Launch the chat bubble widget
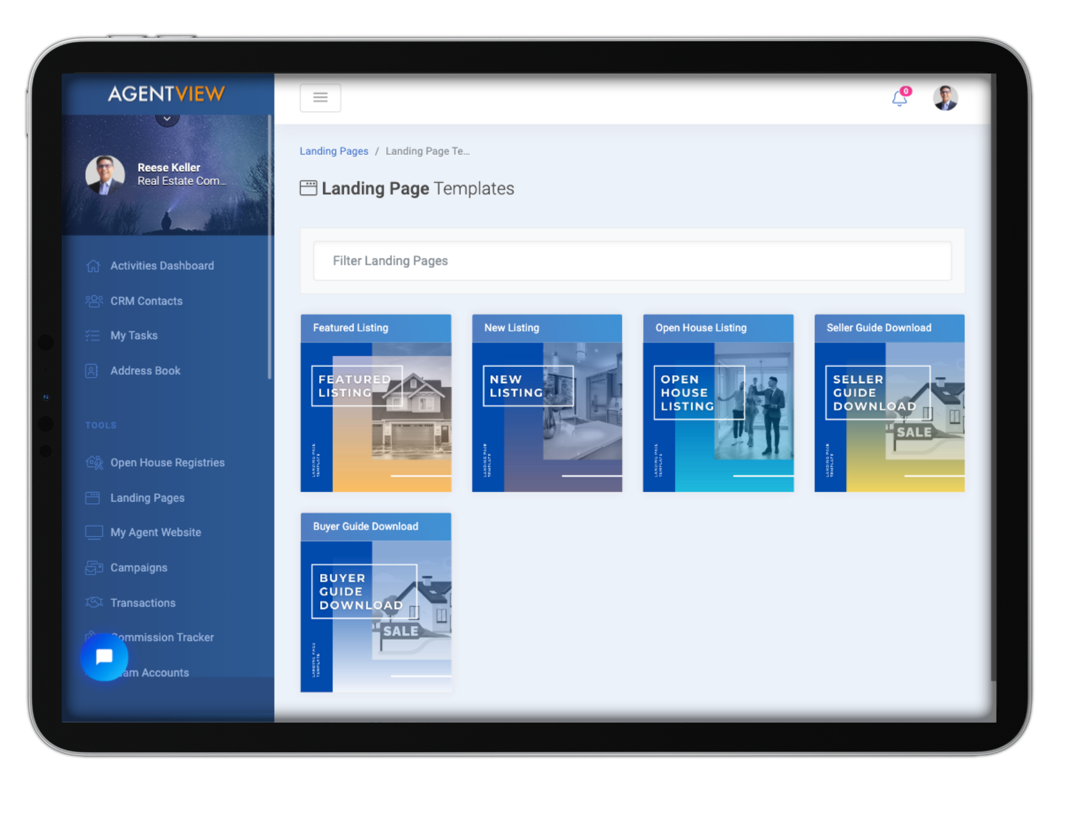The image size is (1067, 830). coord(104,657)
